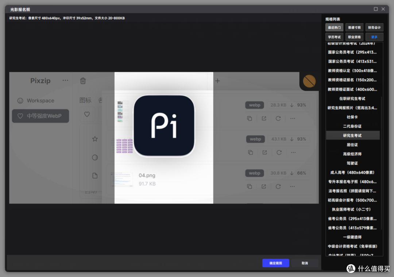Select the highlighted 研究生考试 spec

coord(352,135)
